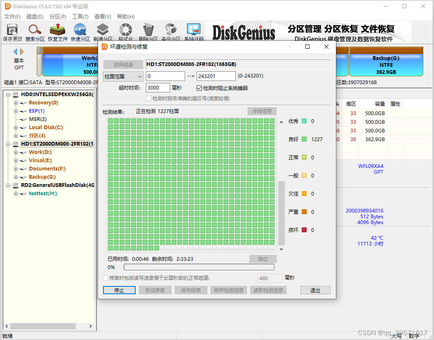
Task: Expand the Documents(F:) partition node
Action: click(16, 169)
